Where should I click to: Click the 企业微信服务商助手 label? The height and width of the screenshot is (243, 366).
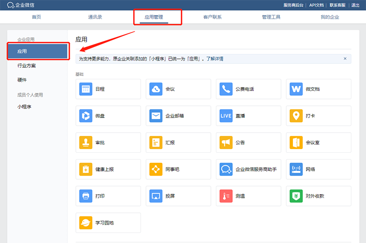point(256,169)
